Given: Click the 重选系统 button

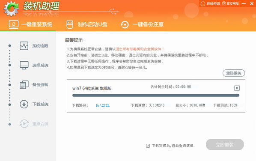Looking at the screenshot, I should coord(234,73).
